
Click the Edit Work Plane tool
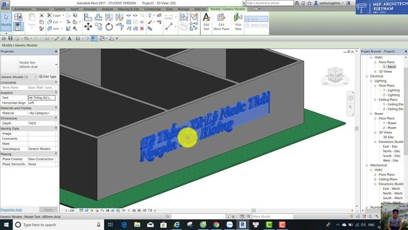[221, 22]
